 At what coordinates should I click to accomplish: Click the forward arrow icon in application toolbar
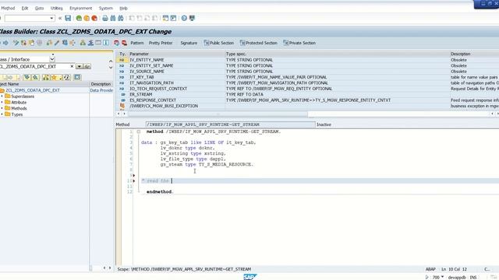[x=5, y=43]
